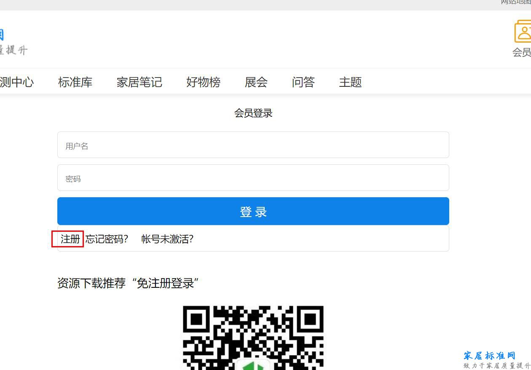Focus the 用户名 input field
531x370 pixels.
click(x=253, y=145)
